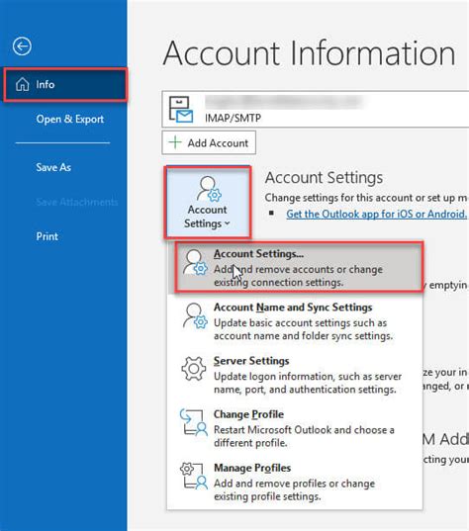Viewport: 469px width, 531px height.
Task: Choose Change Profile menu entry
Action: coord(295,428)
